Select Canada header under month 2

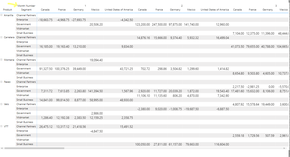click(142, 9)
